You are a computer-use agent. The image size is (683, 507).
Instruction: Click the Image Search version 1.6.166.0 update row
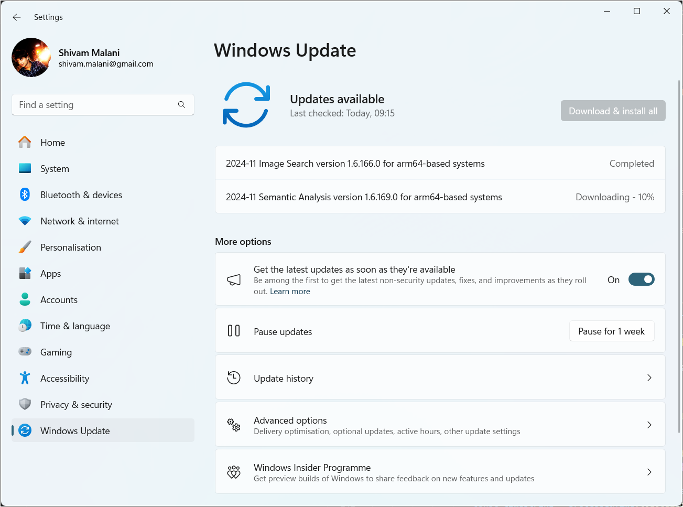pos(440,163)
